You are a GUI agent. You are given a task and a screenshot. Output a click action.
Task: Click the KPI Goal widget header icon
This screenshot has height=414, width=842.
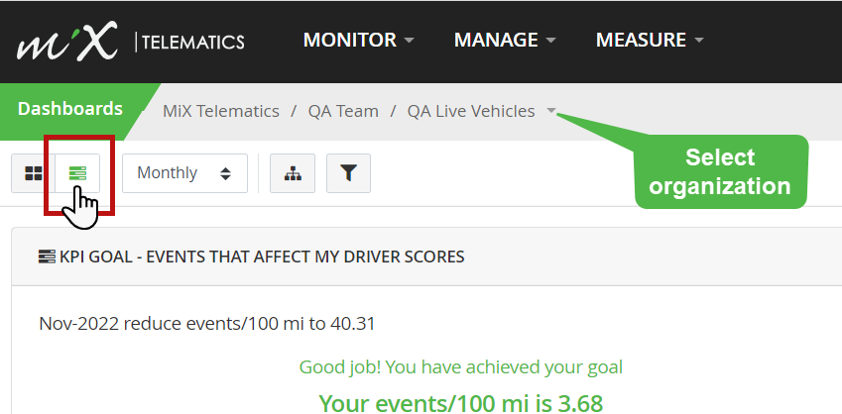[48, 257]
